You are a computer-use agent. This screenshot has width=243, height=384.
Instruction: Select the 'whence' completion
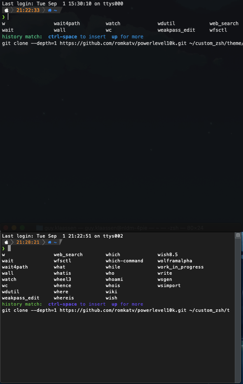coord(62,285)
